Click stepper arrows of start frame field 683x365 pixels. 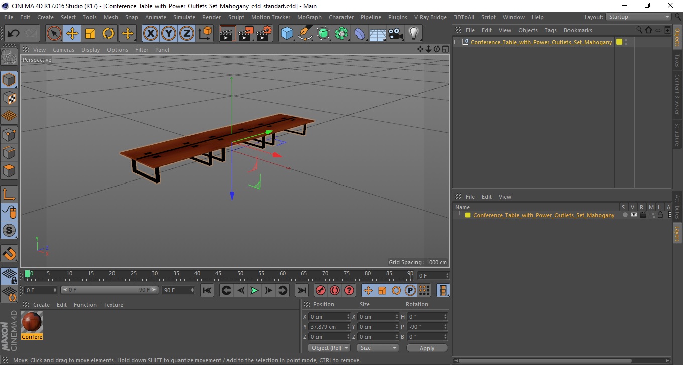[55, 290]
